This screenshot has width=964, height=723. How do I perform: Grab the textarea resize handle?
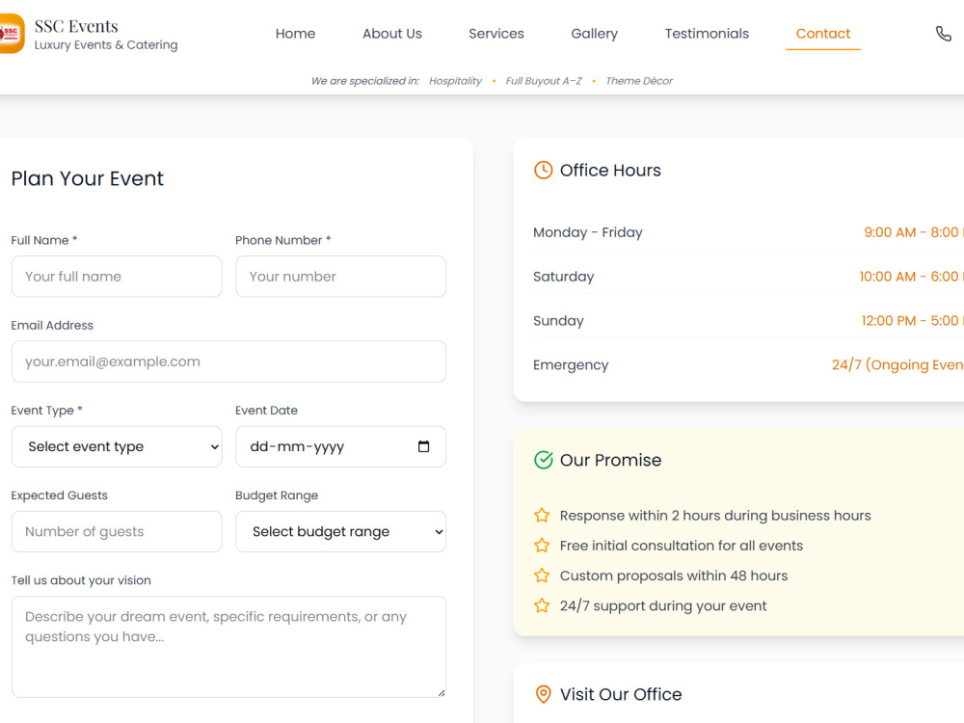click(442, 693)
